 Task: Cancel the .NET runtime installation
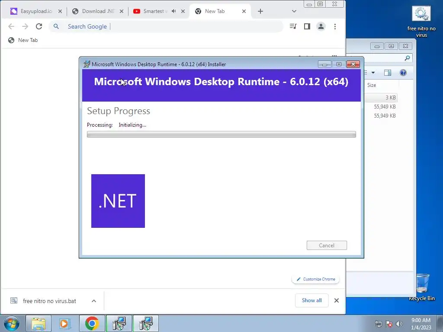pos(327,246)
